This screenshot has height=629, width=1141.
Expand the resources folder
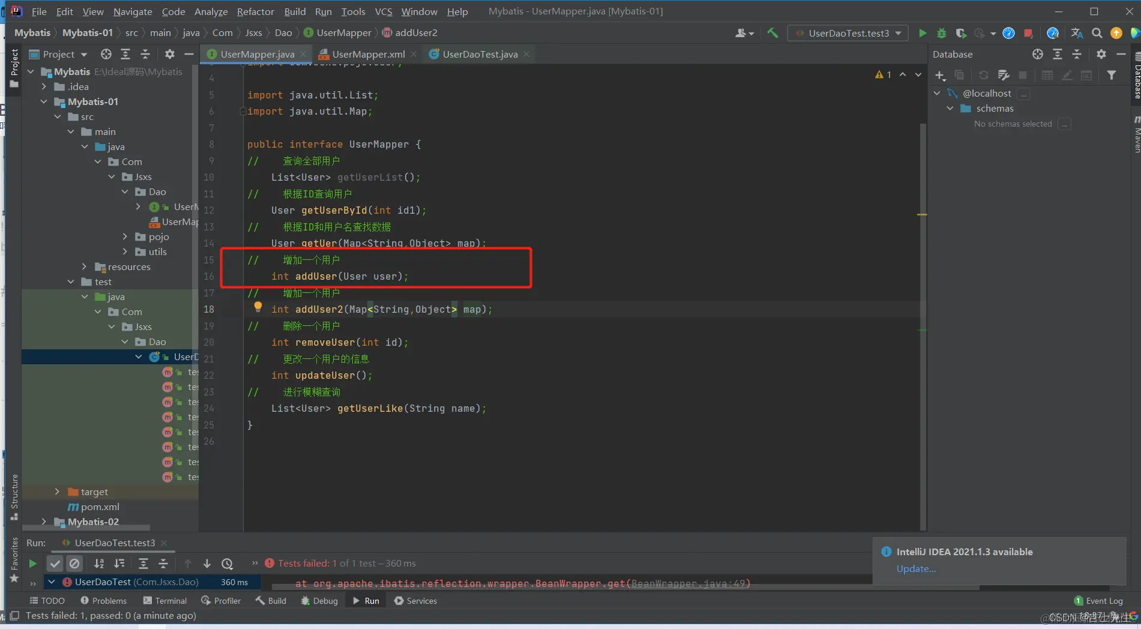point(84,266)
